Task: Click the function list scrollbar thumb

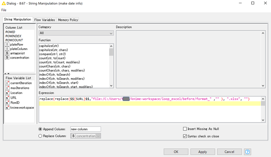Action: click(x=111, y=52)
